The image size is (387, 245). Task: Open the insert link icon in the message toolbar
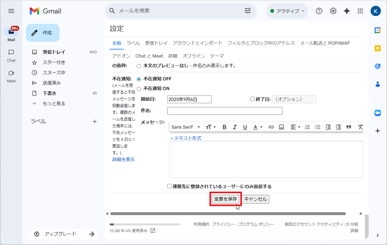tap(271, 127)
